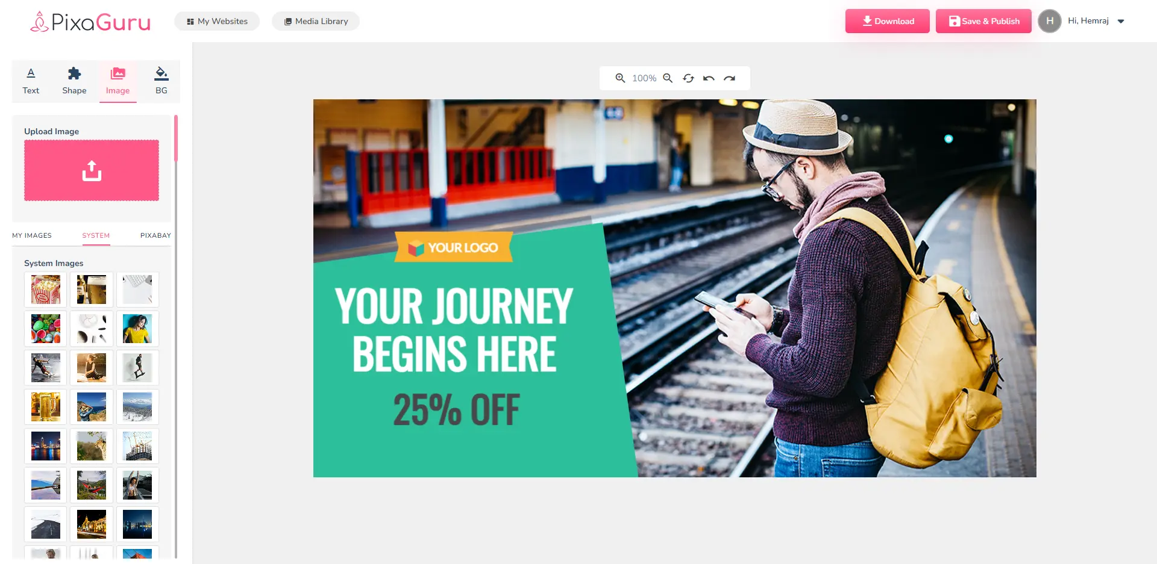The width and height of the screenshot is (1157, 564).
Task: Switch to the PIXABAY tab
Action: pos(155,235)
